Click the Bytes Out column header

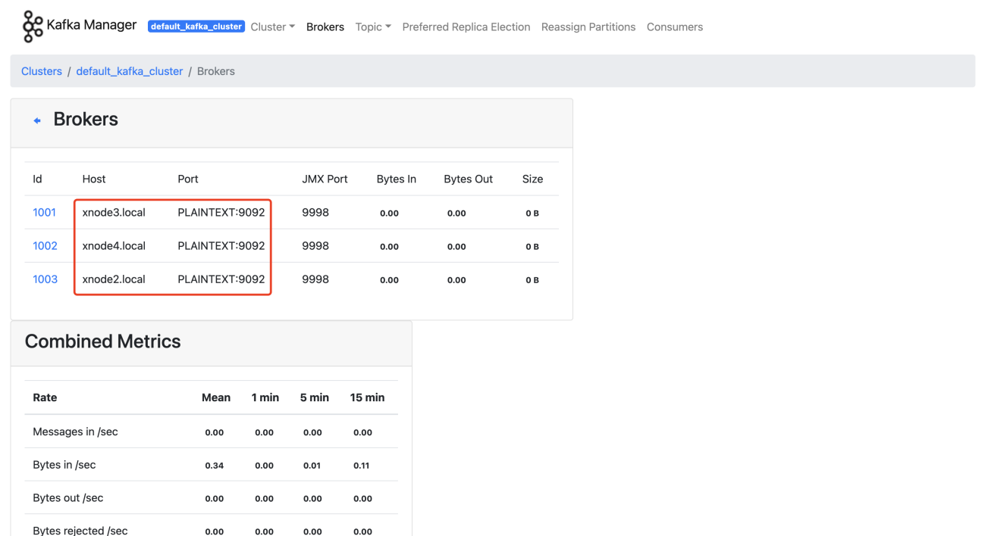click(x=469, y=179)
